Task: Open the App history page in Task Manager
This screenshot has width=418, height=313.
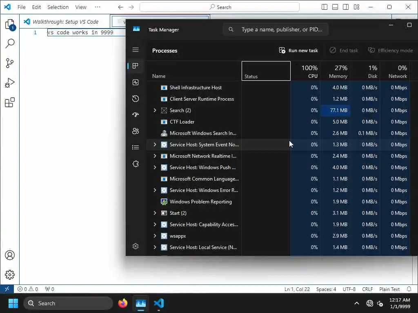Action: point(136,99)
